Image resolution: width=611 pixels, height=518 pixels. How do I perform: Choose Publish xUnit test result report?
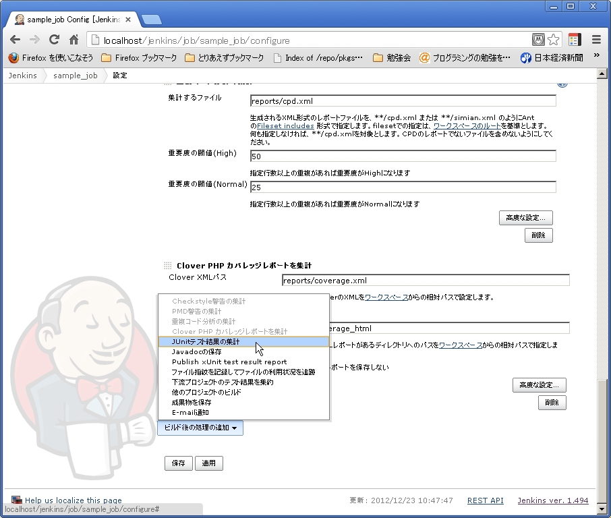pos(243,362)
